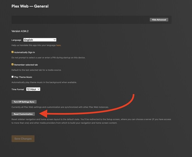Toggle Remember selected tab checkbox

click(x=13, y=64)
